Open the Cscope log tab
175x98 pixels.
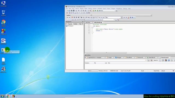click(110, 57)
